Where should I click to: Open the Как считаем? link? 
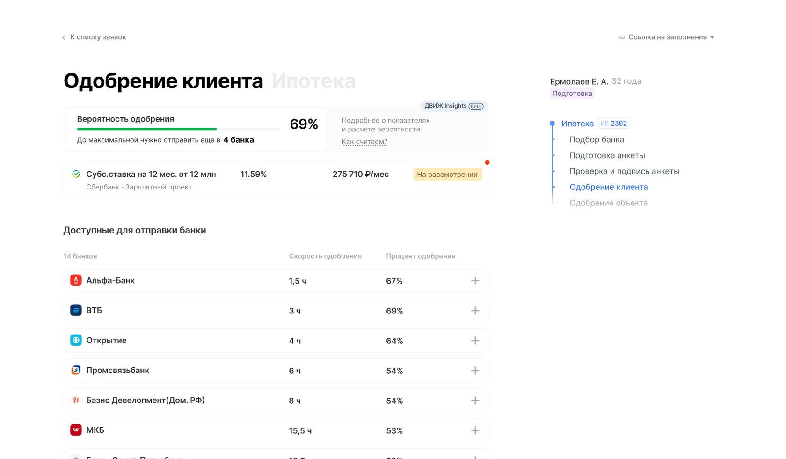[x=364, y=142]
